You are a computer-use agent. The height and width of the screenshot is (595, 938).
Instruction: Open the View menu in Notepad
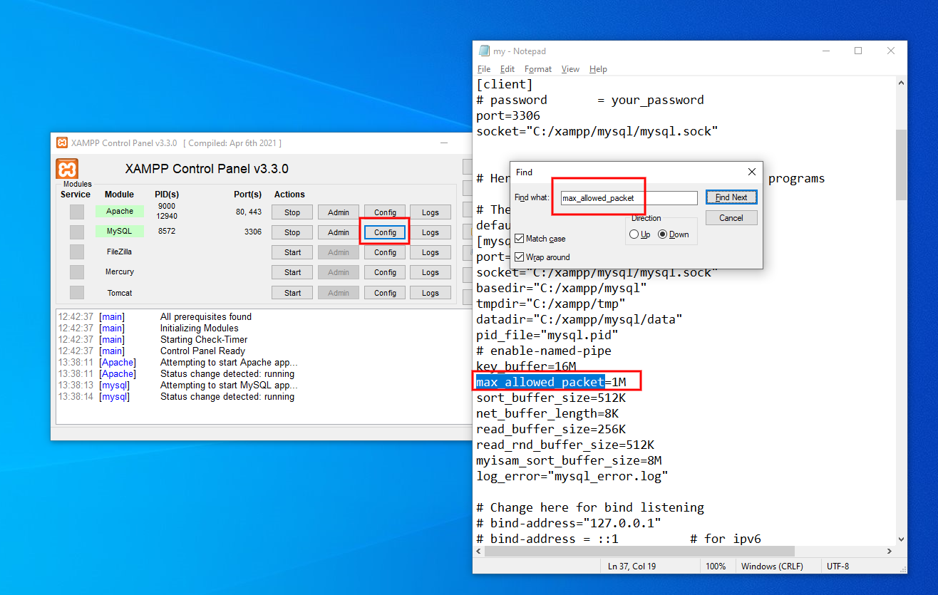pos(570,69)
